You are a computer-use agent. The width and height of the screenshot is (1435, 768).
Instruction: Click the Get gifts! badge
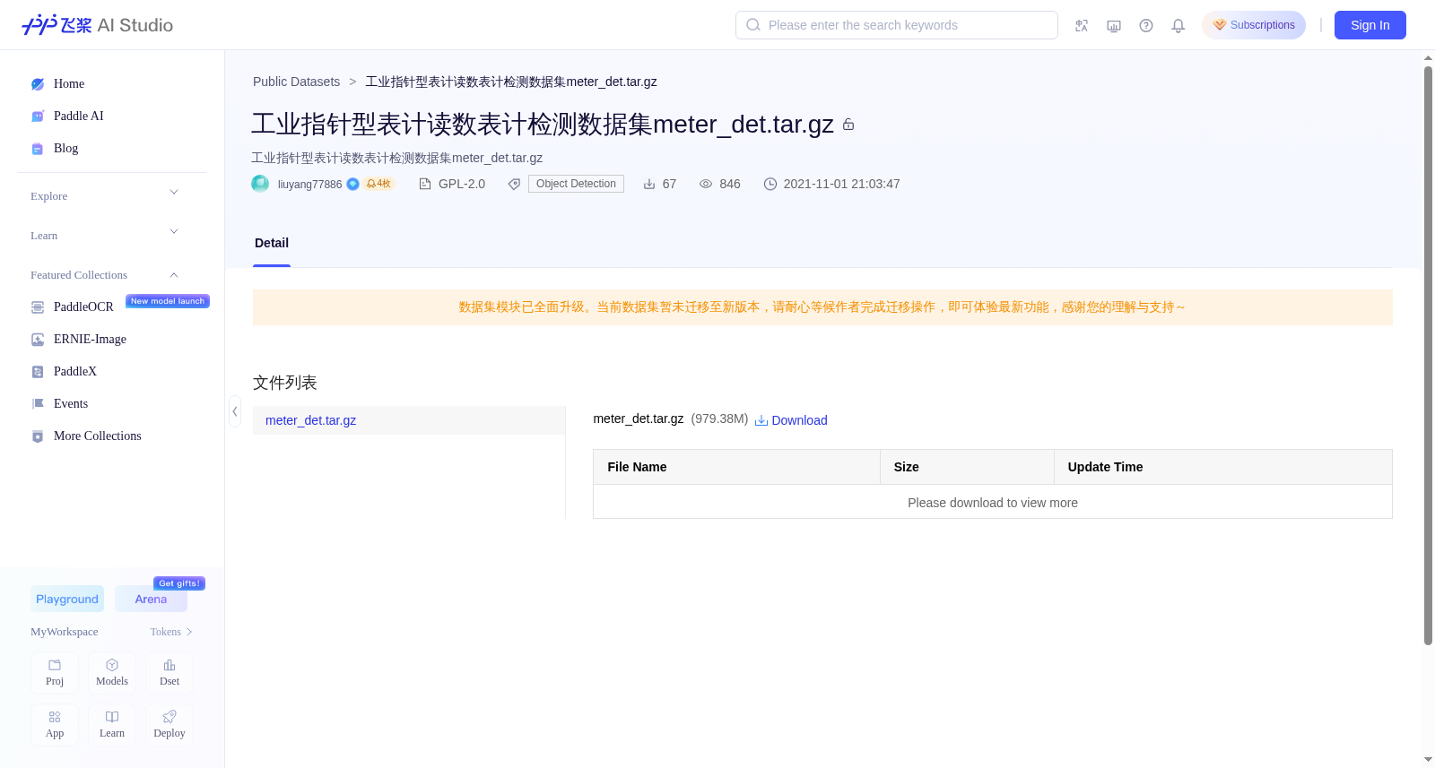coord(179,583)
